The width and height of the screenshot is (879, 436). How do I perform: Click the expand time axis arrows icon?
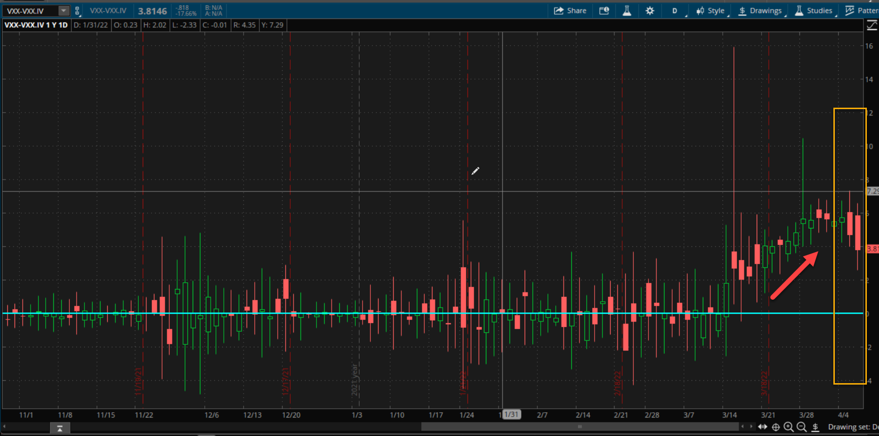tap(763, 427)
